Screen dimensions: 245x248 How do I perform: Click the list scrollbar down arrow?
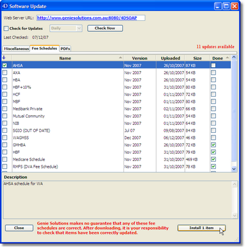[x=234, y=169]
